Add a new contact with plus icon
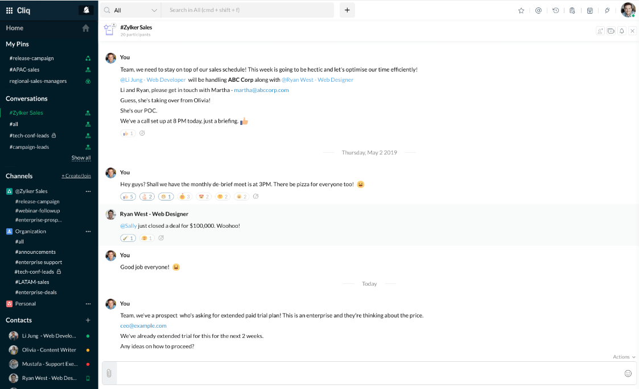Screen dimensions: 639x389 click(x=88, y=320)
